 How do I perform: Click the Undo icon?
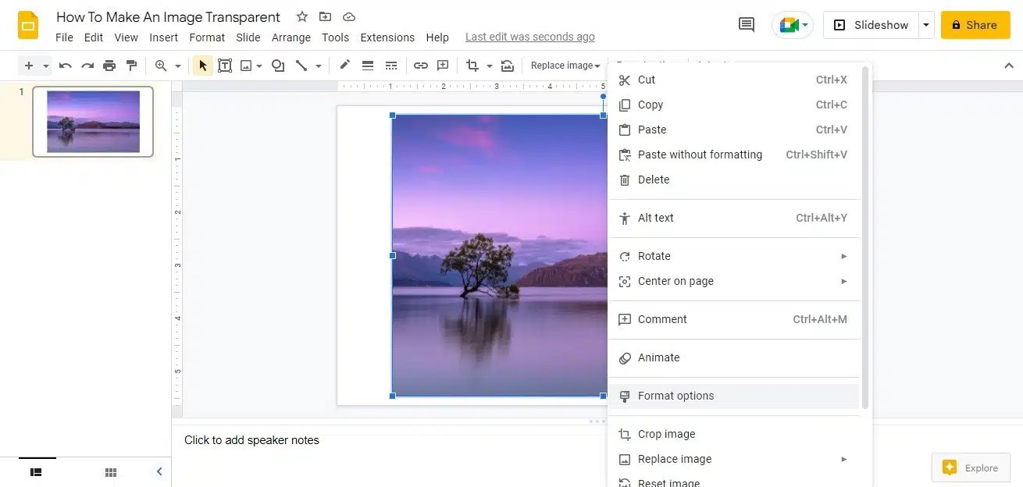click(66, 66)
